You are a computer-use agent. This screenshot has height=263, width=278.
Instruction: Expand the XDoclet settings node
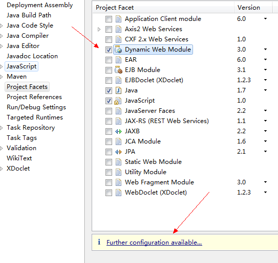1,169
